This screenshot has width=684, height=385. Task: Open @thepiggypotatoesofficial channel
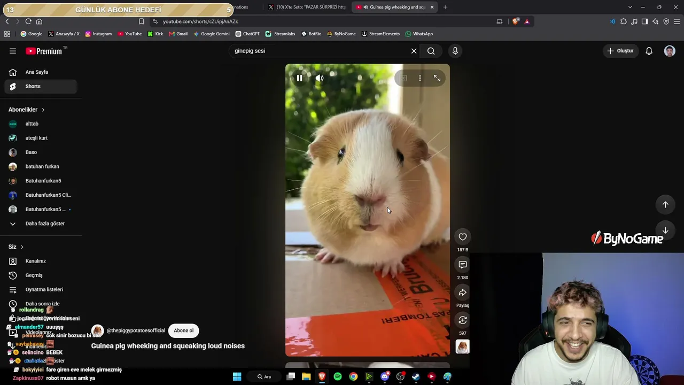tap(136, 330)
